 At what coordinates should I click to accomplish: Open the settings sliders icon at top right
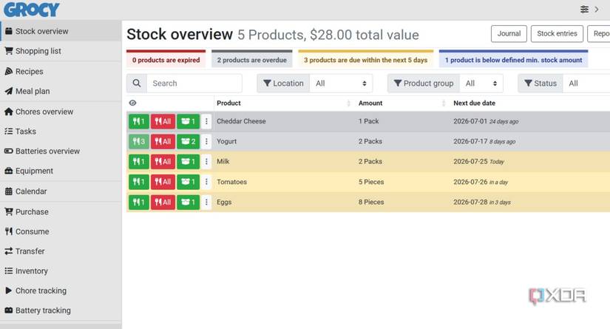click(x=584, y=10)
